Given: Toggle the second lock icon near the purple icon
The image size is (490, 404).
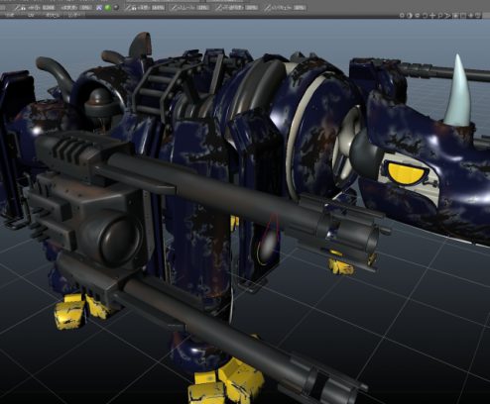Looking at the screenshot, I should pos(134,8).
